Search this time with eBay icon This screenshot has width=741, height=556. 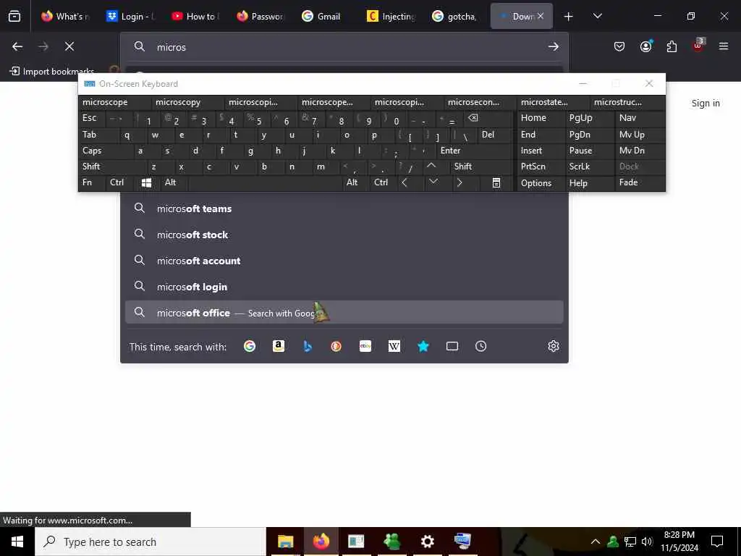(x=365, y=346)
